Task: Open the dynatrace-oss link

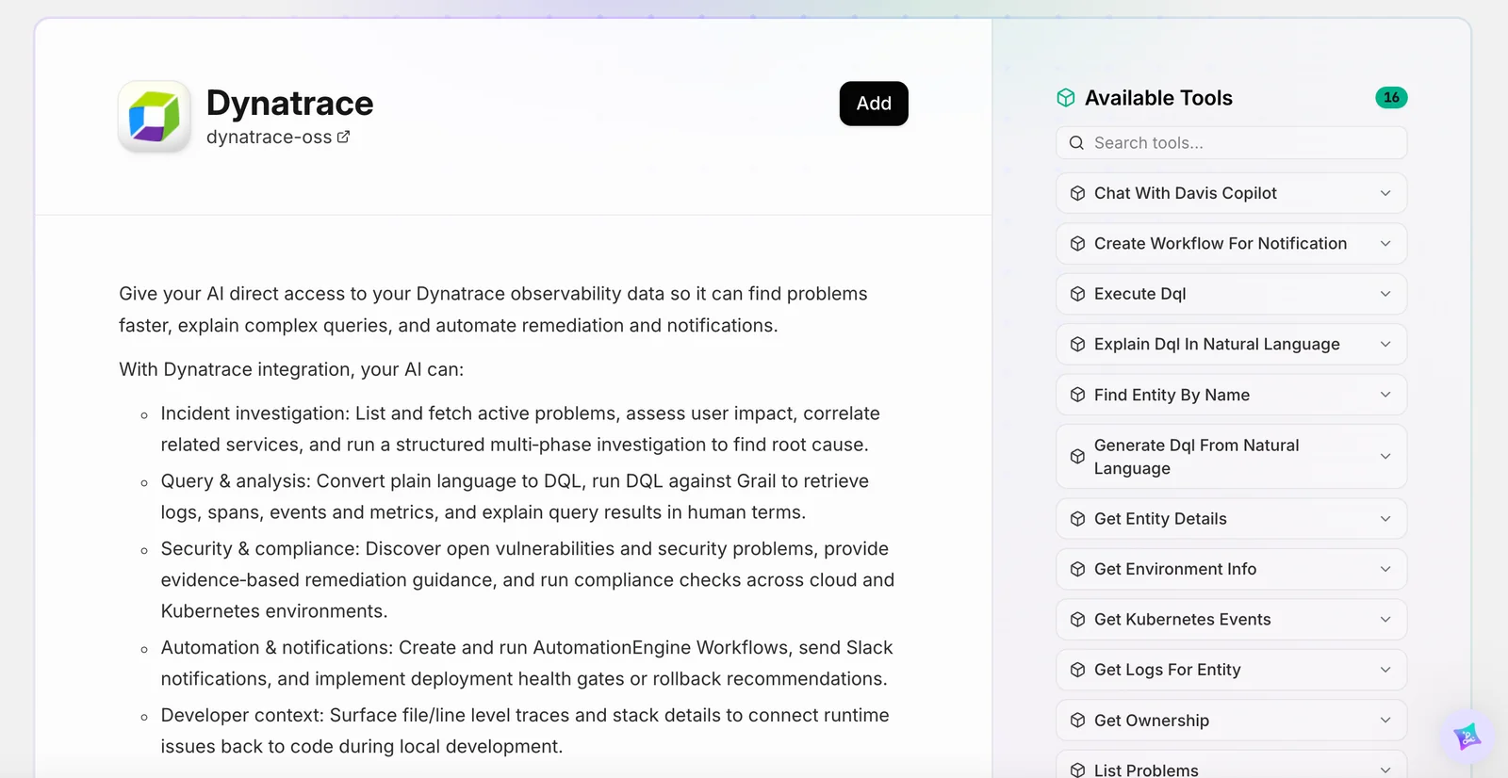Action: tap(269, 138)
